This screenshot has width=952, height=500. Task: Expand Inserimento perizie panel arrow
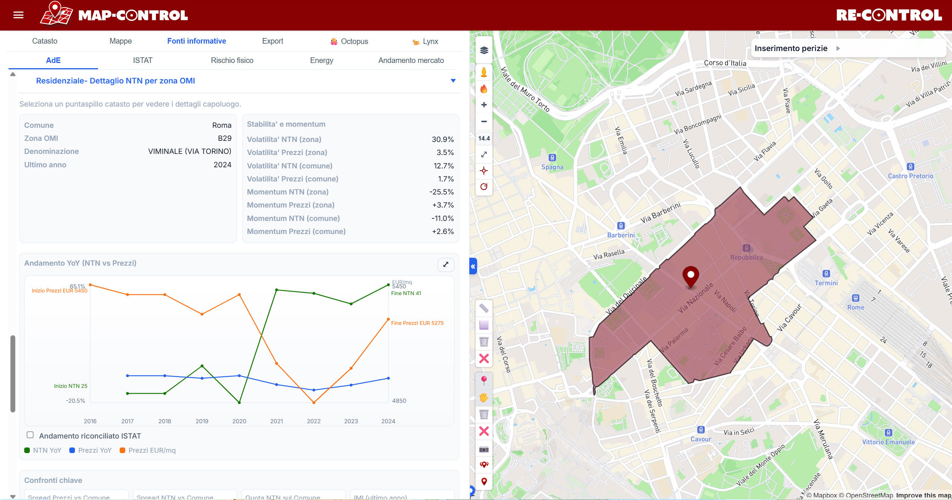[838, 48]
